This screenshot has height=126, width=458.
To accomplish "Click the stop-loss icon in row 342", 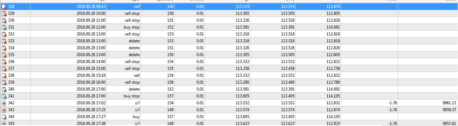I will point(4,103).
